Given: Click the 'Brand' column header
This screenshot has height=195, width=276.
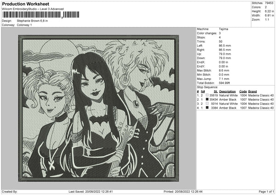Looking at the screenshot, I should click(253, 92).
